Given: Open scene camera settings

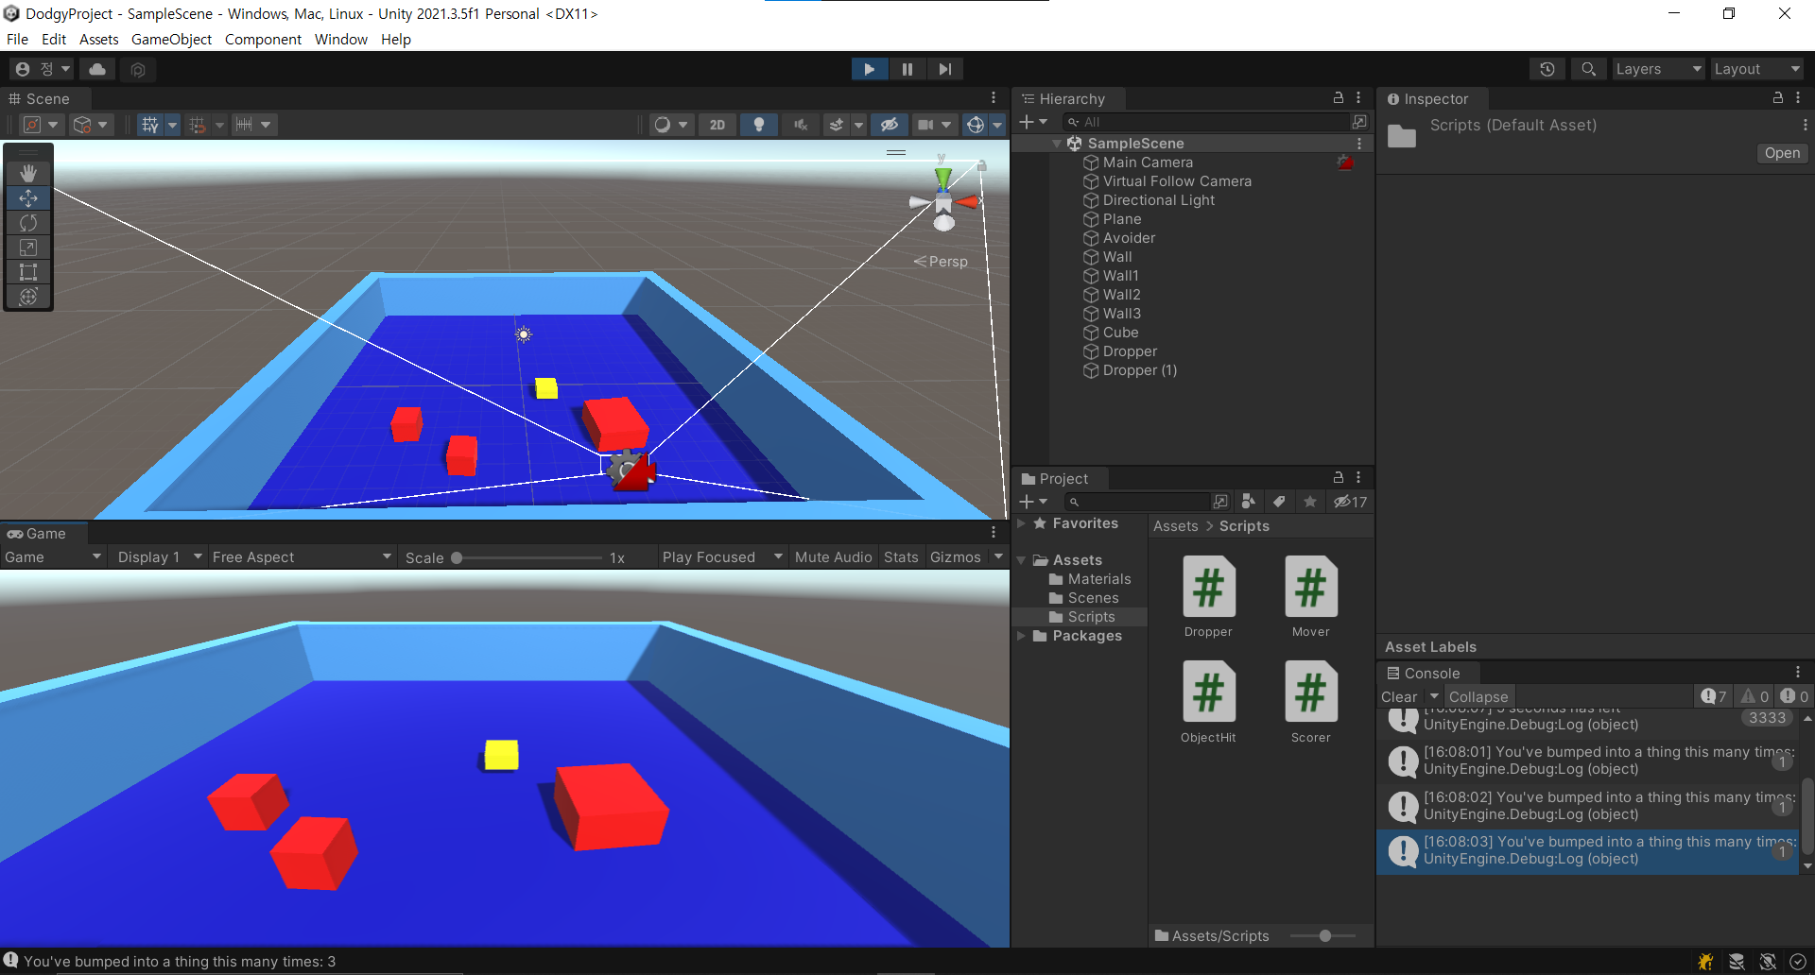Looking at the screenshot, I should 934,125.
